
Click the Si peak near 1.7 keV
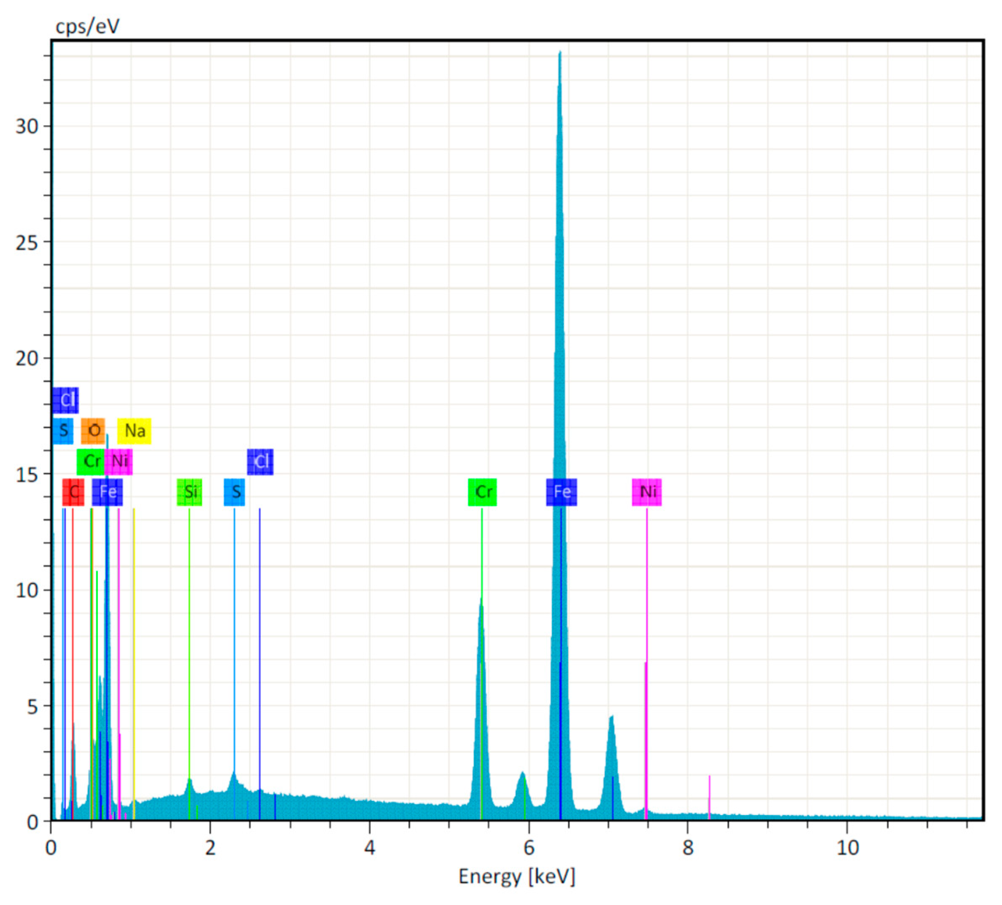[x=189, y=782]
